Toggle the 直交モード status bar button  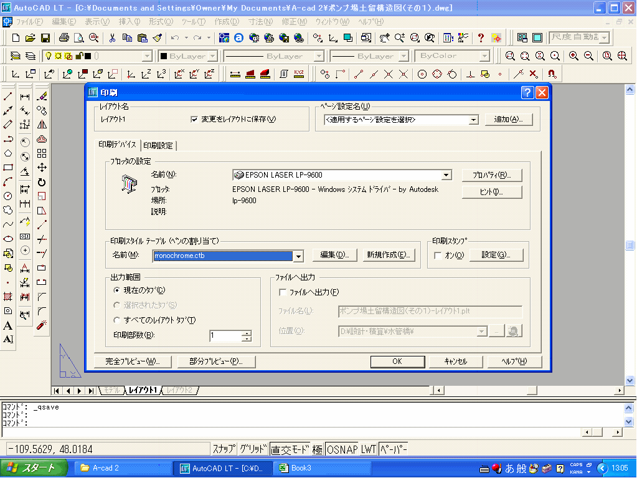pos(290,449)
